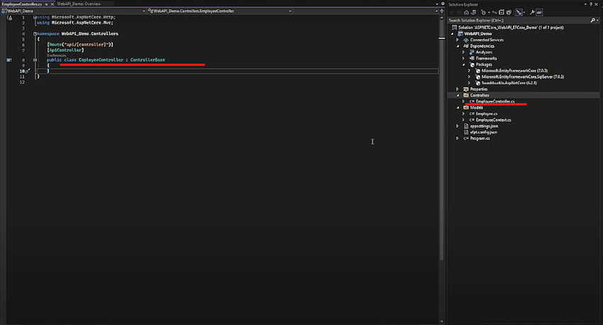The height and width of the screenshot is (325, 603).
Task: Collapse the Dependencies node
Action: pos(458,46)
